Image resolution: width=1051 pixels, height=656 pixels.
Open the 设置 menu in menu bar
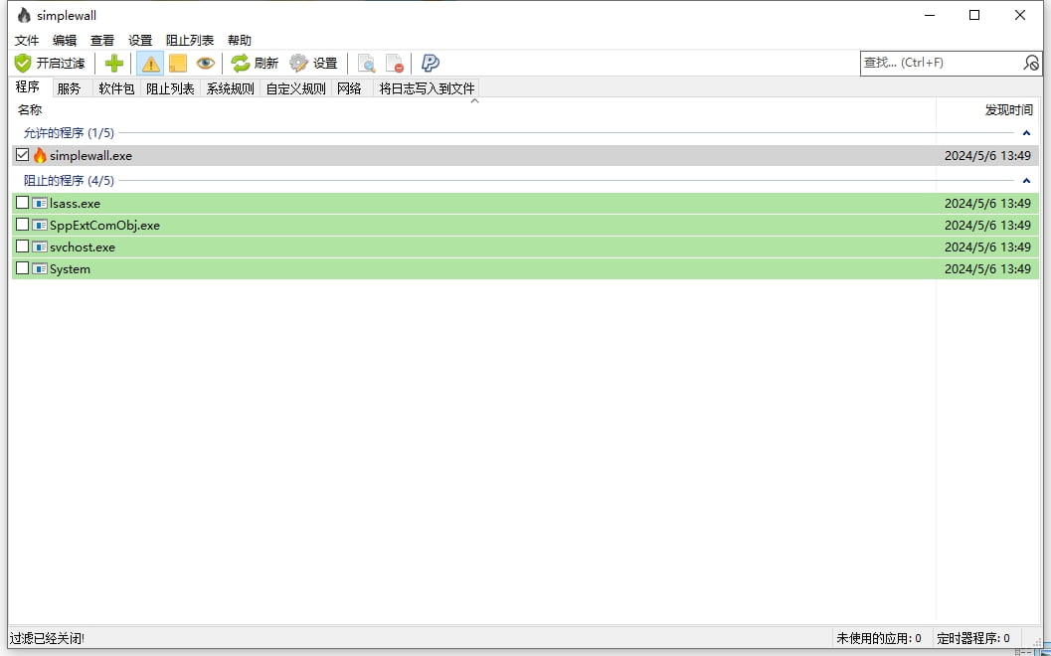pos(140,40)
